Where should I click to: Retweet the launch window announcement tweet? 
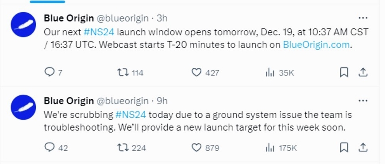tap(130, 72)
